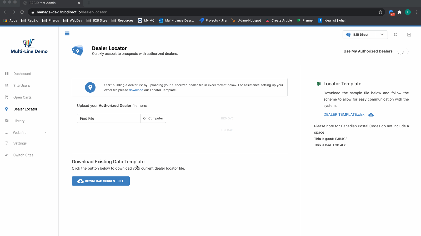The image size is (421, 236).
Task: Click the Download Existing Data Template heading
Action: (x=108, y=162)
